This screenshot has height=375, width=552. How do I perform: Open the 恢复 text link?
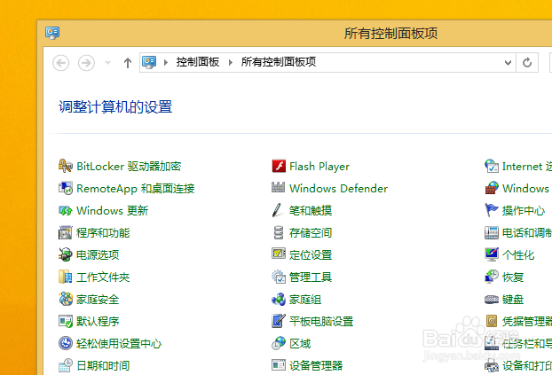tap(513, 277)
